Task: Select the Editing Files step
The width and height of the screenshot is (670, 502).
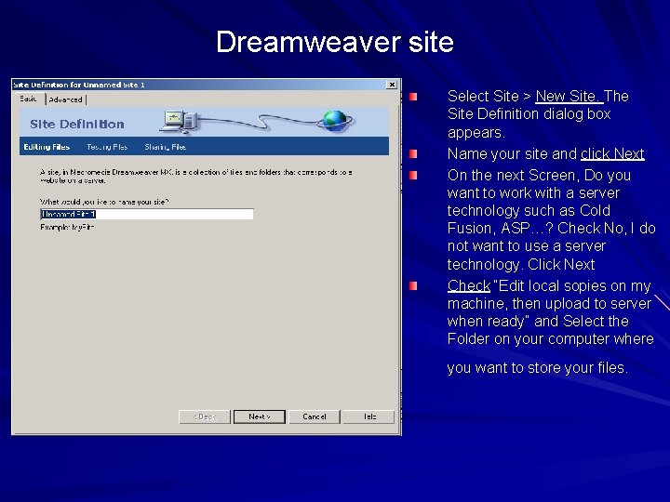Action: [47, 147]
